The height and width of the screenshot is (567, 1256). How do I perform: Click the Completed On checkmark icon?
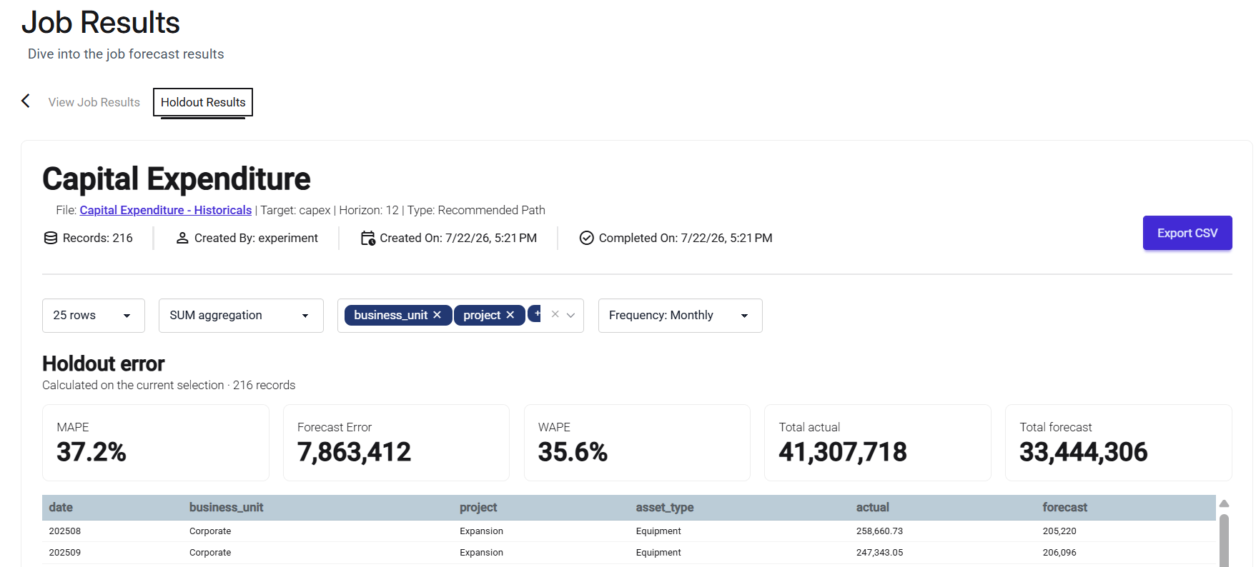tap(586, 238)
